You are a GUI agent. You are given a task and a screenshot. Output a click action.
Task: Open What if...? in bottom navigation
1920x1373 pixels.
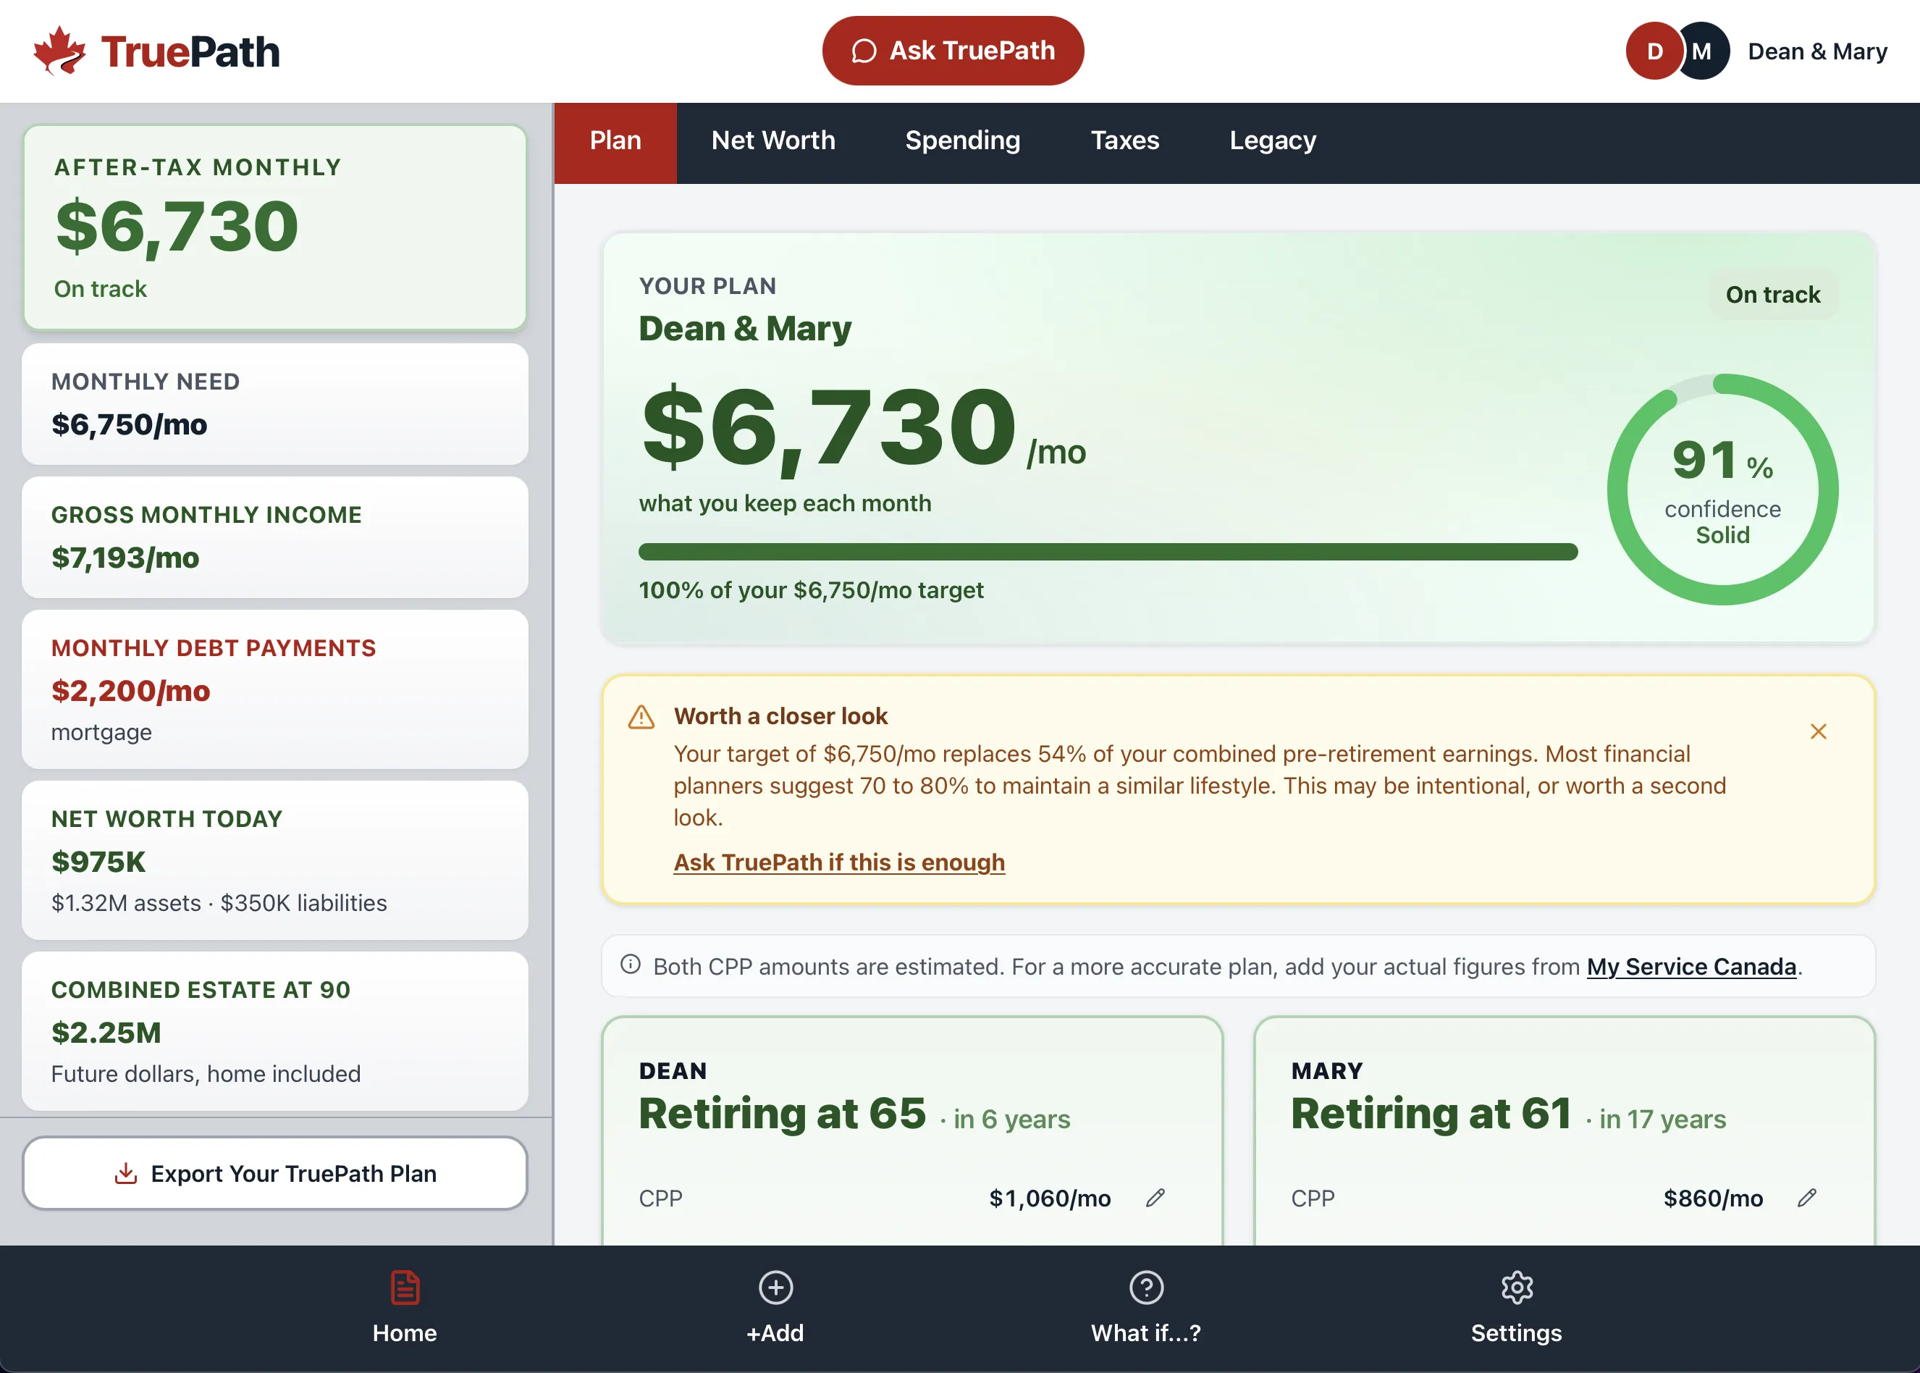point(1146,1308)
